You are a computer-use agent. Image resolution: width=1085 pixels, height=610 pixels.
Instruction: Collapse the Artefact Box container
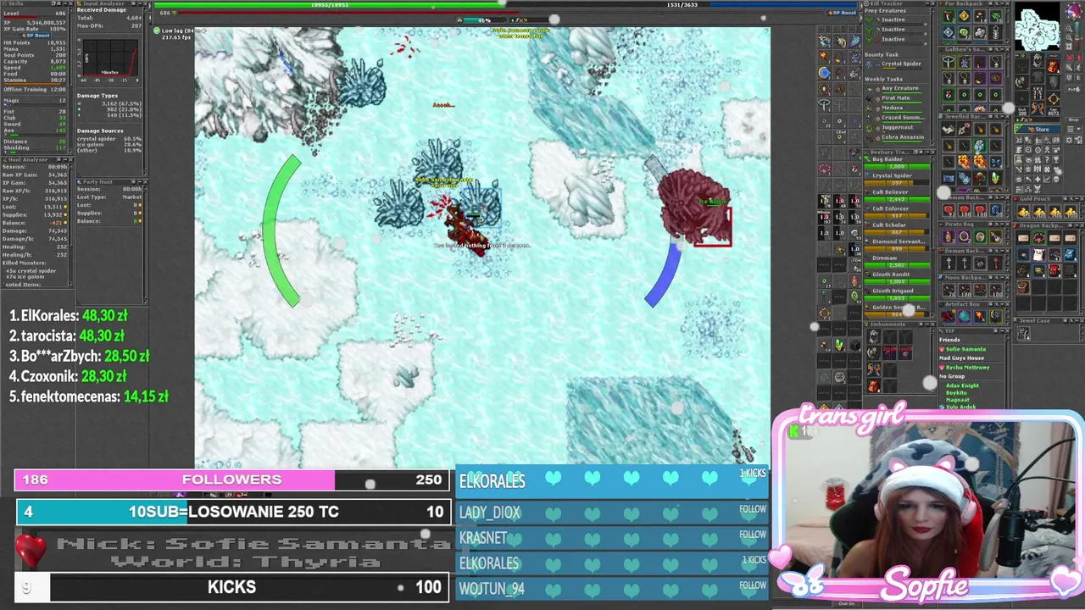click(1002, 304)
